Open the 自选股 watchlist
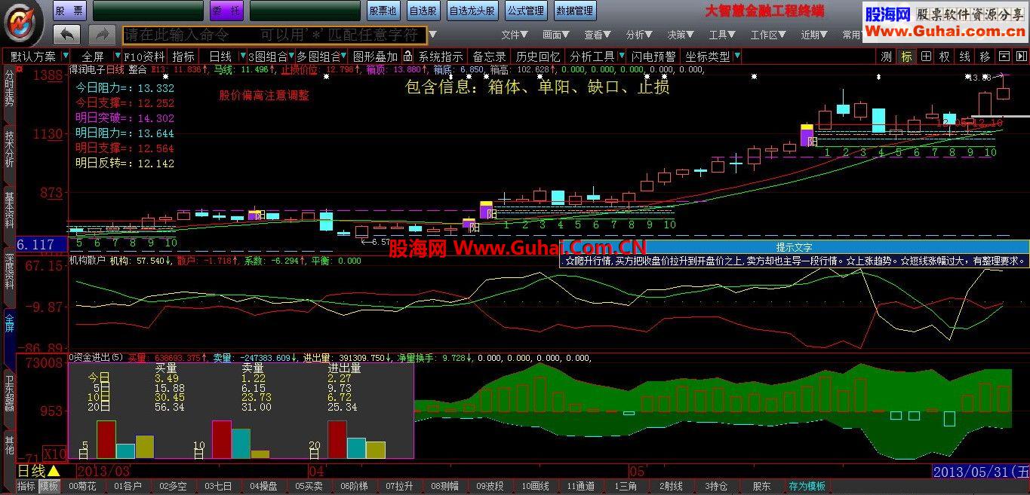Image resolution: width=1030 pixels, height=495 pixels. (423, 11)
